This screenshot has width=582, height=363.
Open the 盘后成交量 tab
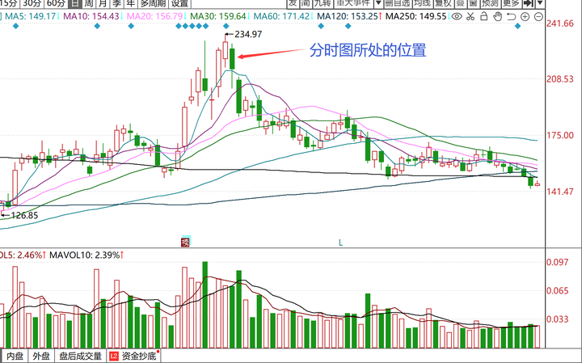[x=81, y=357]
